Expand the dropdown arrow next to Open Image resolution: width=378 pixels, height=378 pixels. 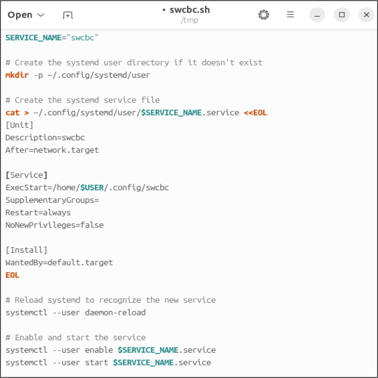tap(41, 15)
